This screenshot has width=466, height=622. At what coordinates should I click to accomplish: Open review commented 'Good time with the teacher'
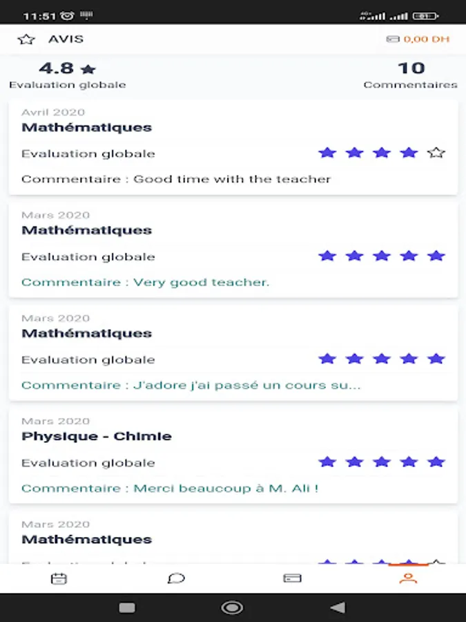point(176,179)
